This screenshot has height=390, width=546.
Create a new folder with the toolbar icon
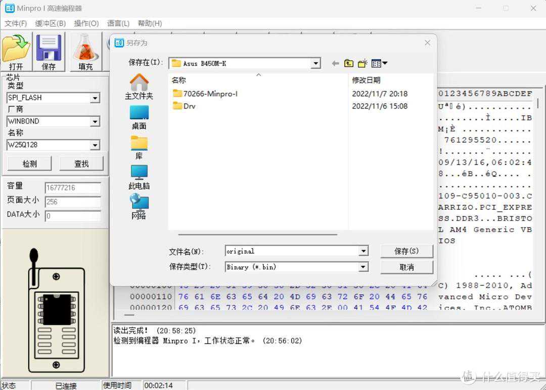pos(362,63)
